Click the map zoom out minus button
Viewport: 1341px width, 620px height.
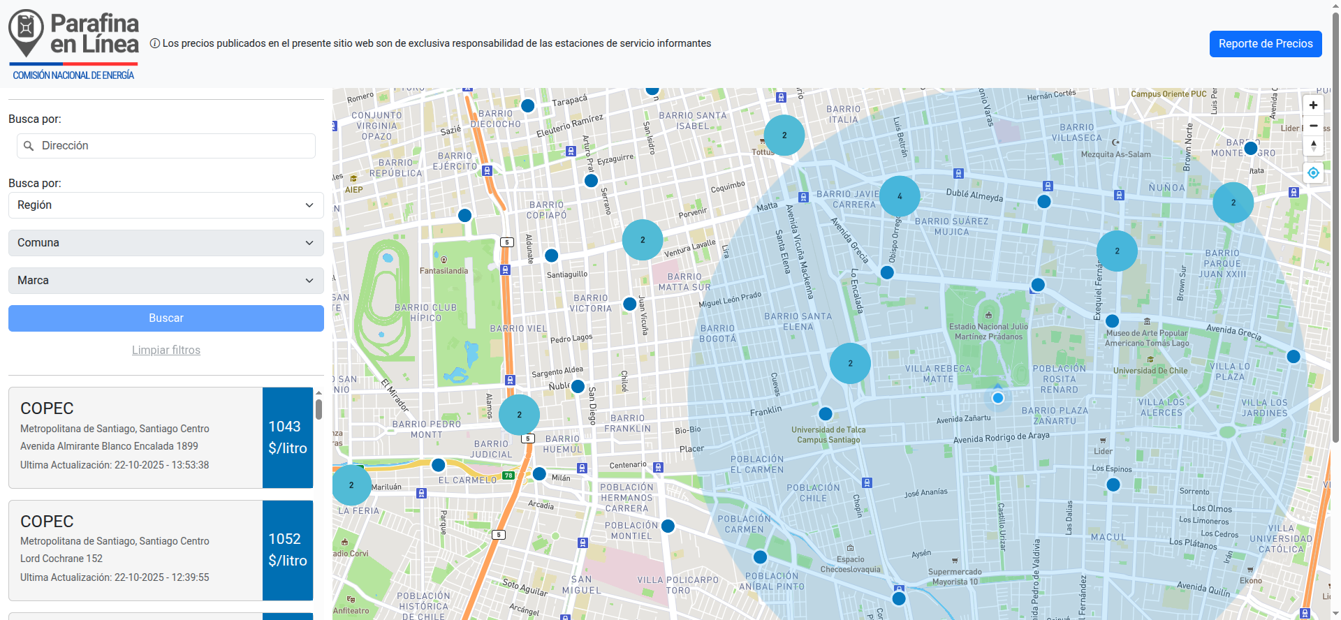(1313, 126)
